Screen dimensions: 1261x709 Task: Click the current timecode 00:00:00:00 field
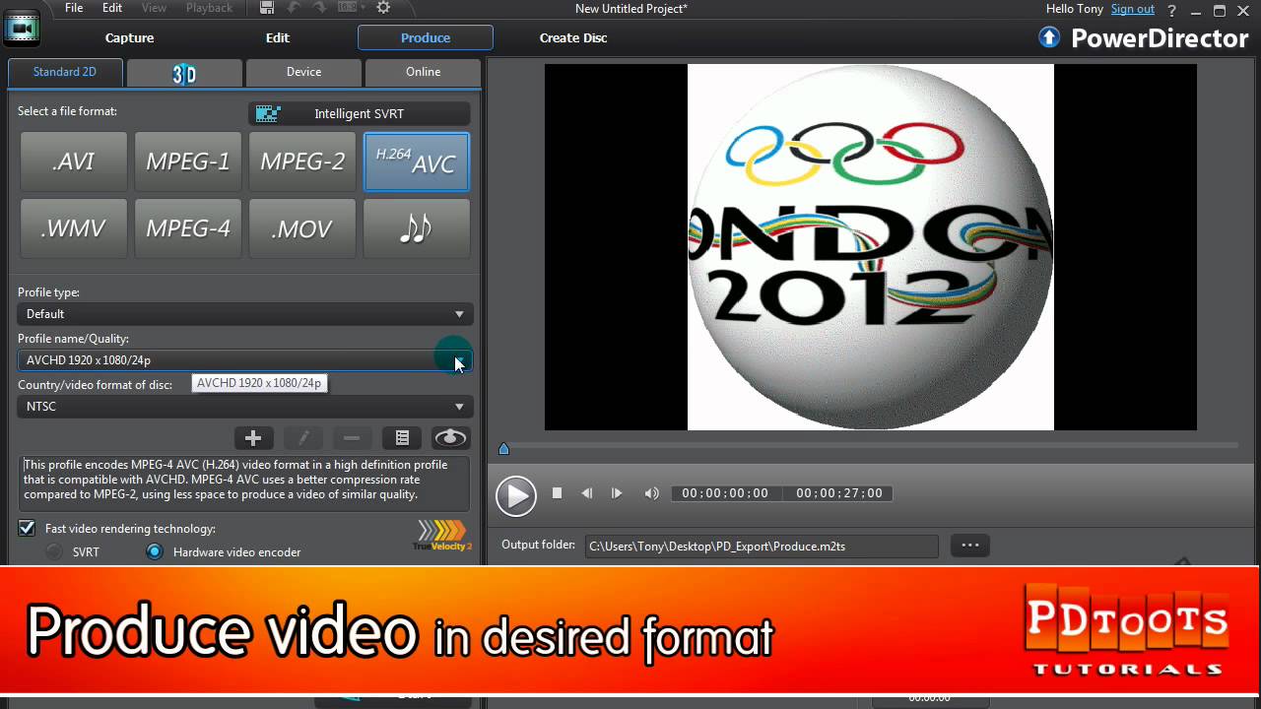coord(725,493)
